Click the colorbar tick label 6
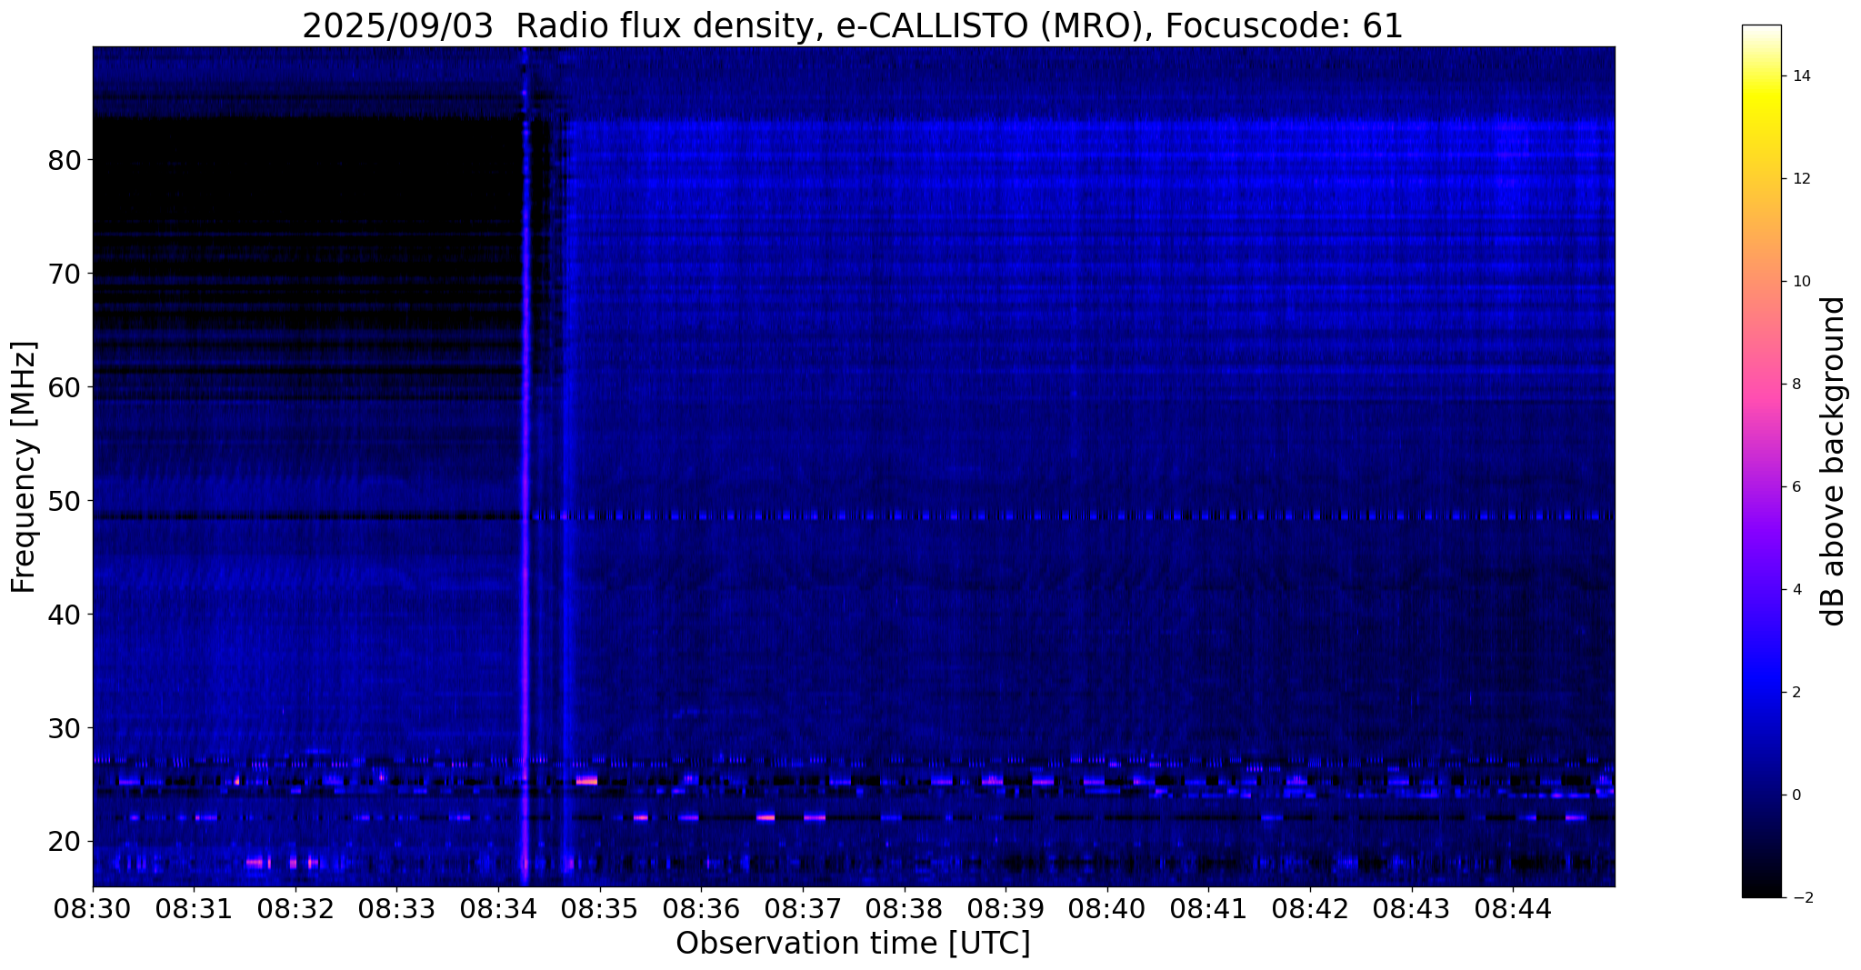 pos(1796,487)
